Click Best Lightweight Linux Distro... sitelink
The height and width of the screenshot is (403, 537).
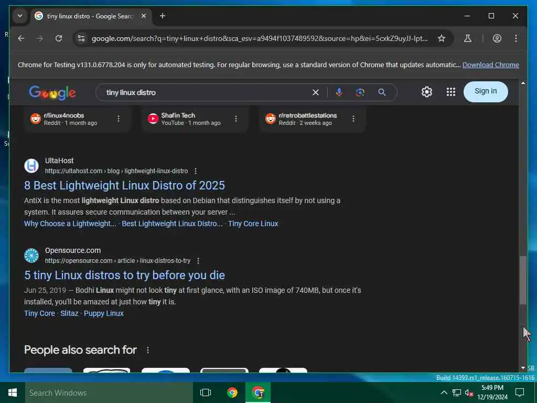tap(172, 224)
